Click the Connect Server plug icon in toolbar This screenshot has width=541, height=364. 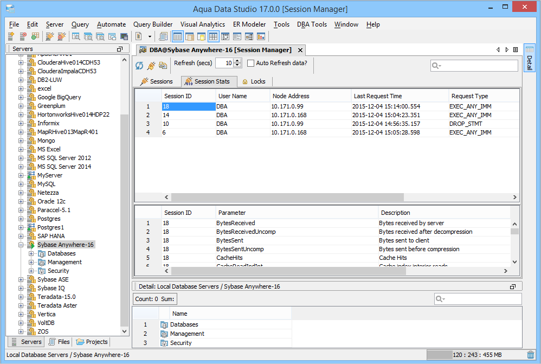tap(50, 36)
